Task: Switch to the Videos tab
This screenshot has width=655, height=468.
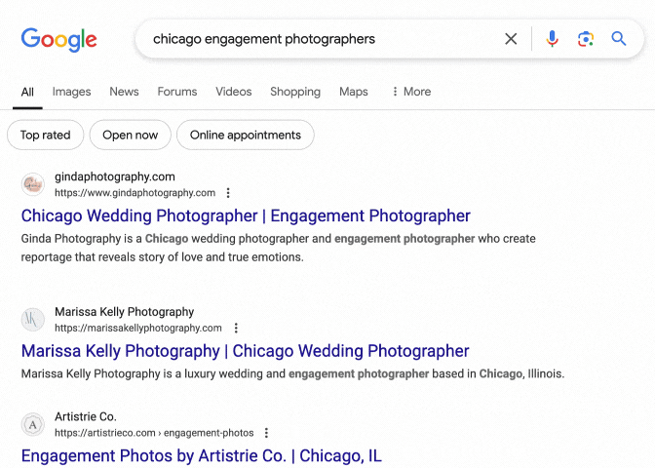Action: 234,92
